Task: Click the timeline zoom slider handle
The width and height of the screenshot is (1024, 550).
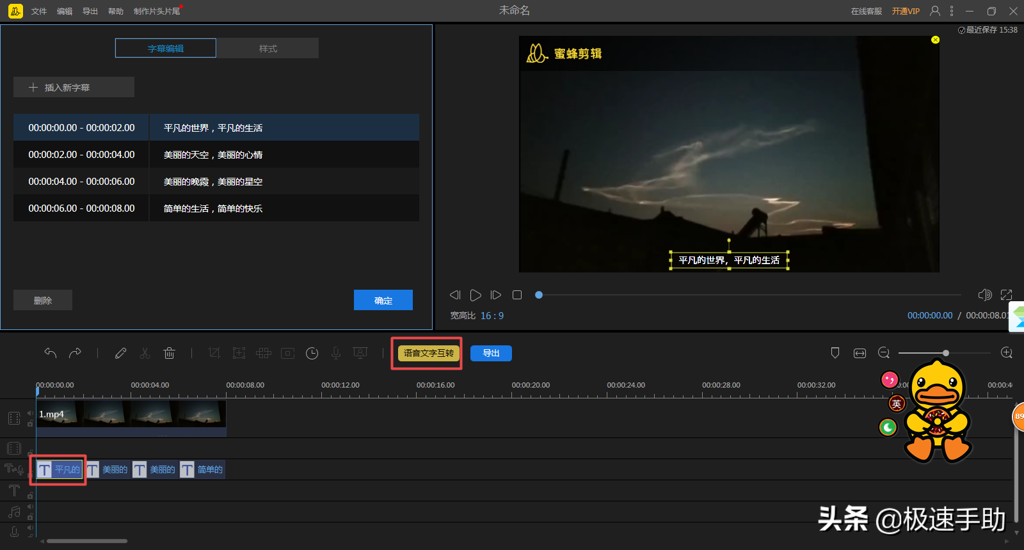Action: [945, 353]
